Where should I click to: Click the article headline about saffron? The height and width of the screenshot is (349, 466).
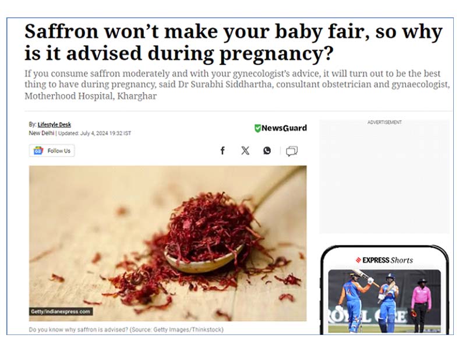(x=234, y=42)
